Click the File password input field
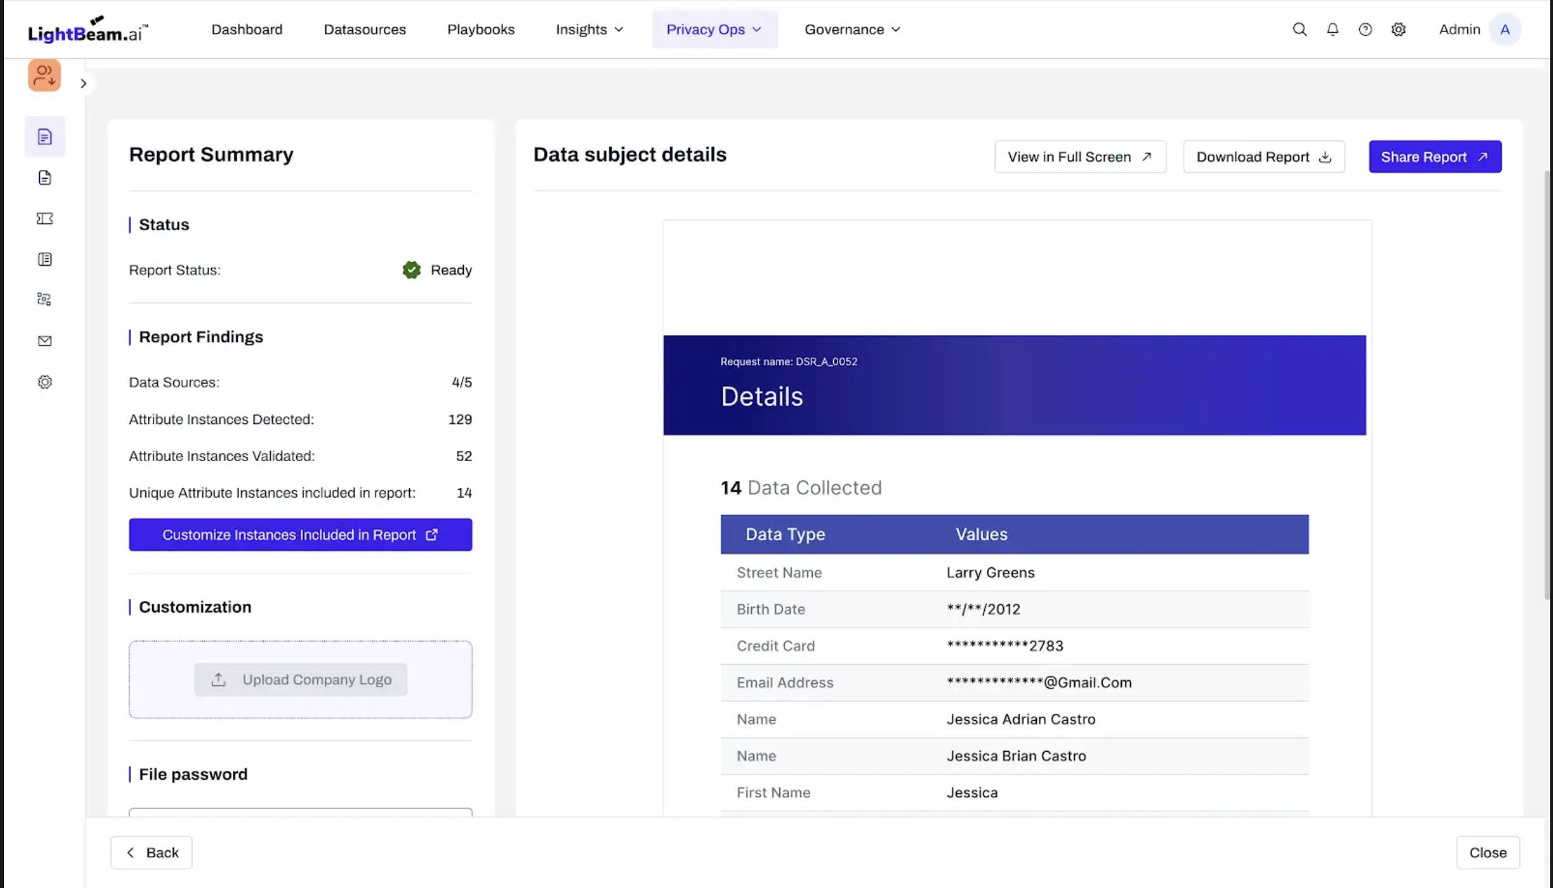 tap(300, 813)
